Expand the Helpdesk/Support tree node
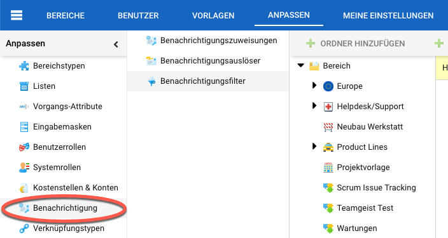 point(314,105)
